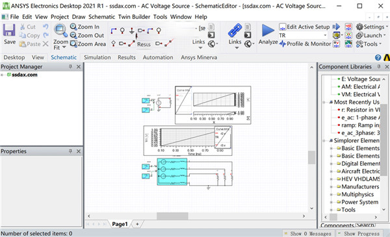Open the TR solution setup dropdown
This screenshot has height=237, width=390.
(x=325, y=35)
